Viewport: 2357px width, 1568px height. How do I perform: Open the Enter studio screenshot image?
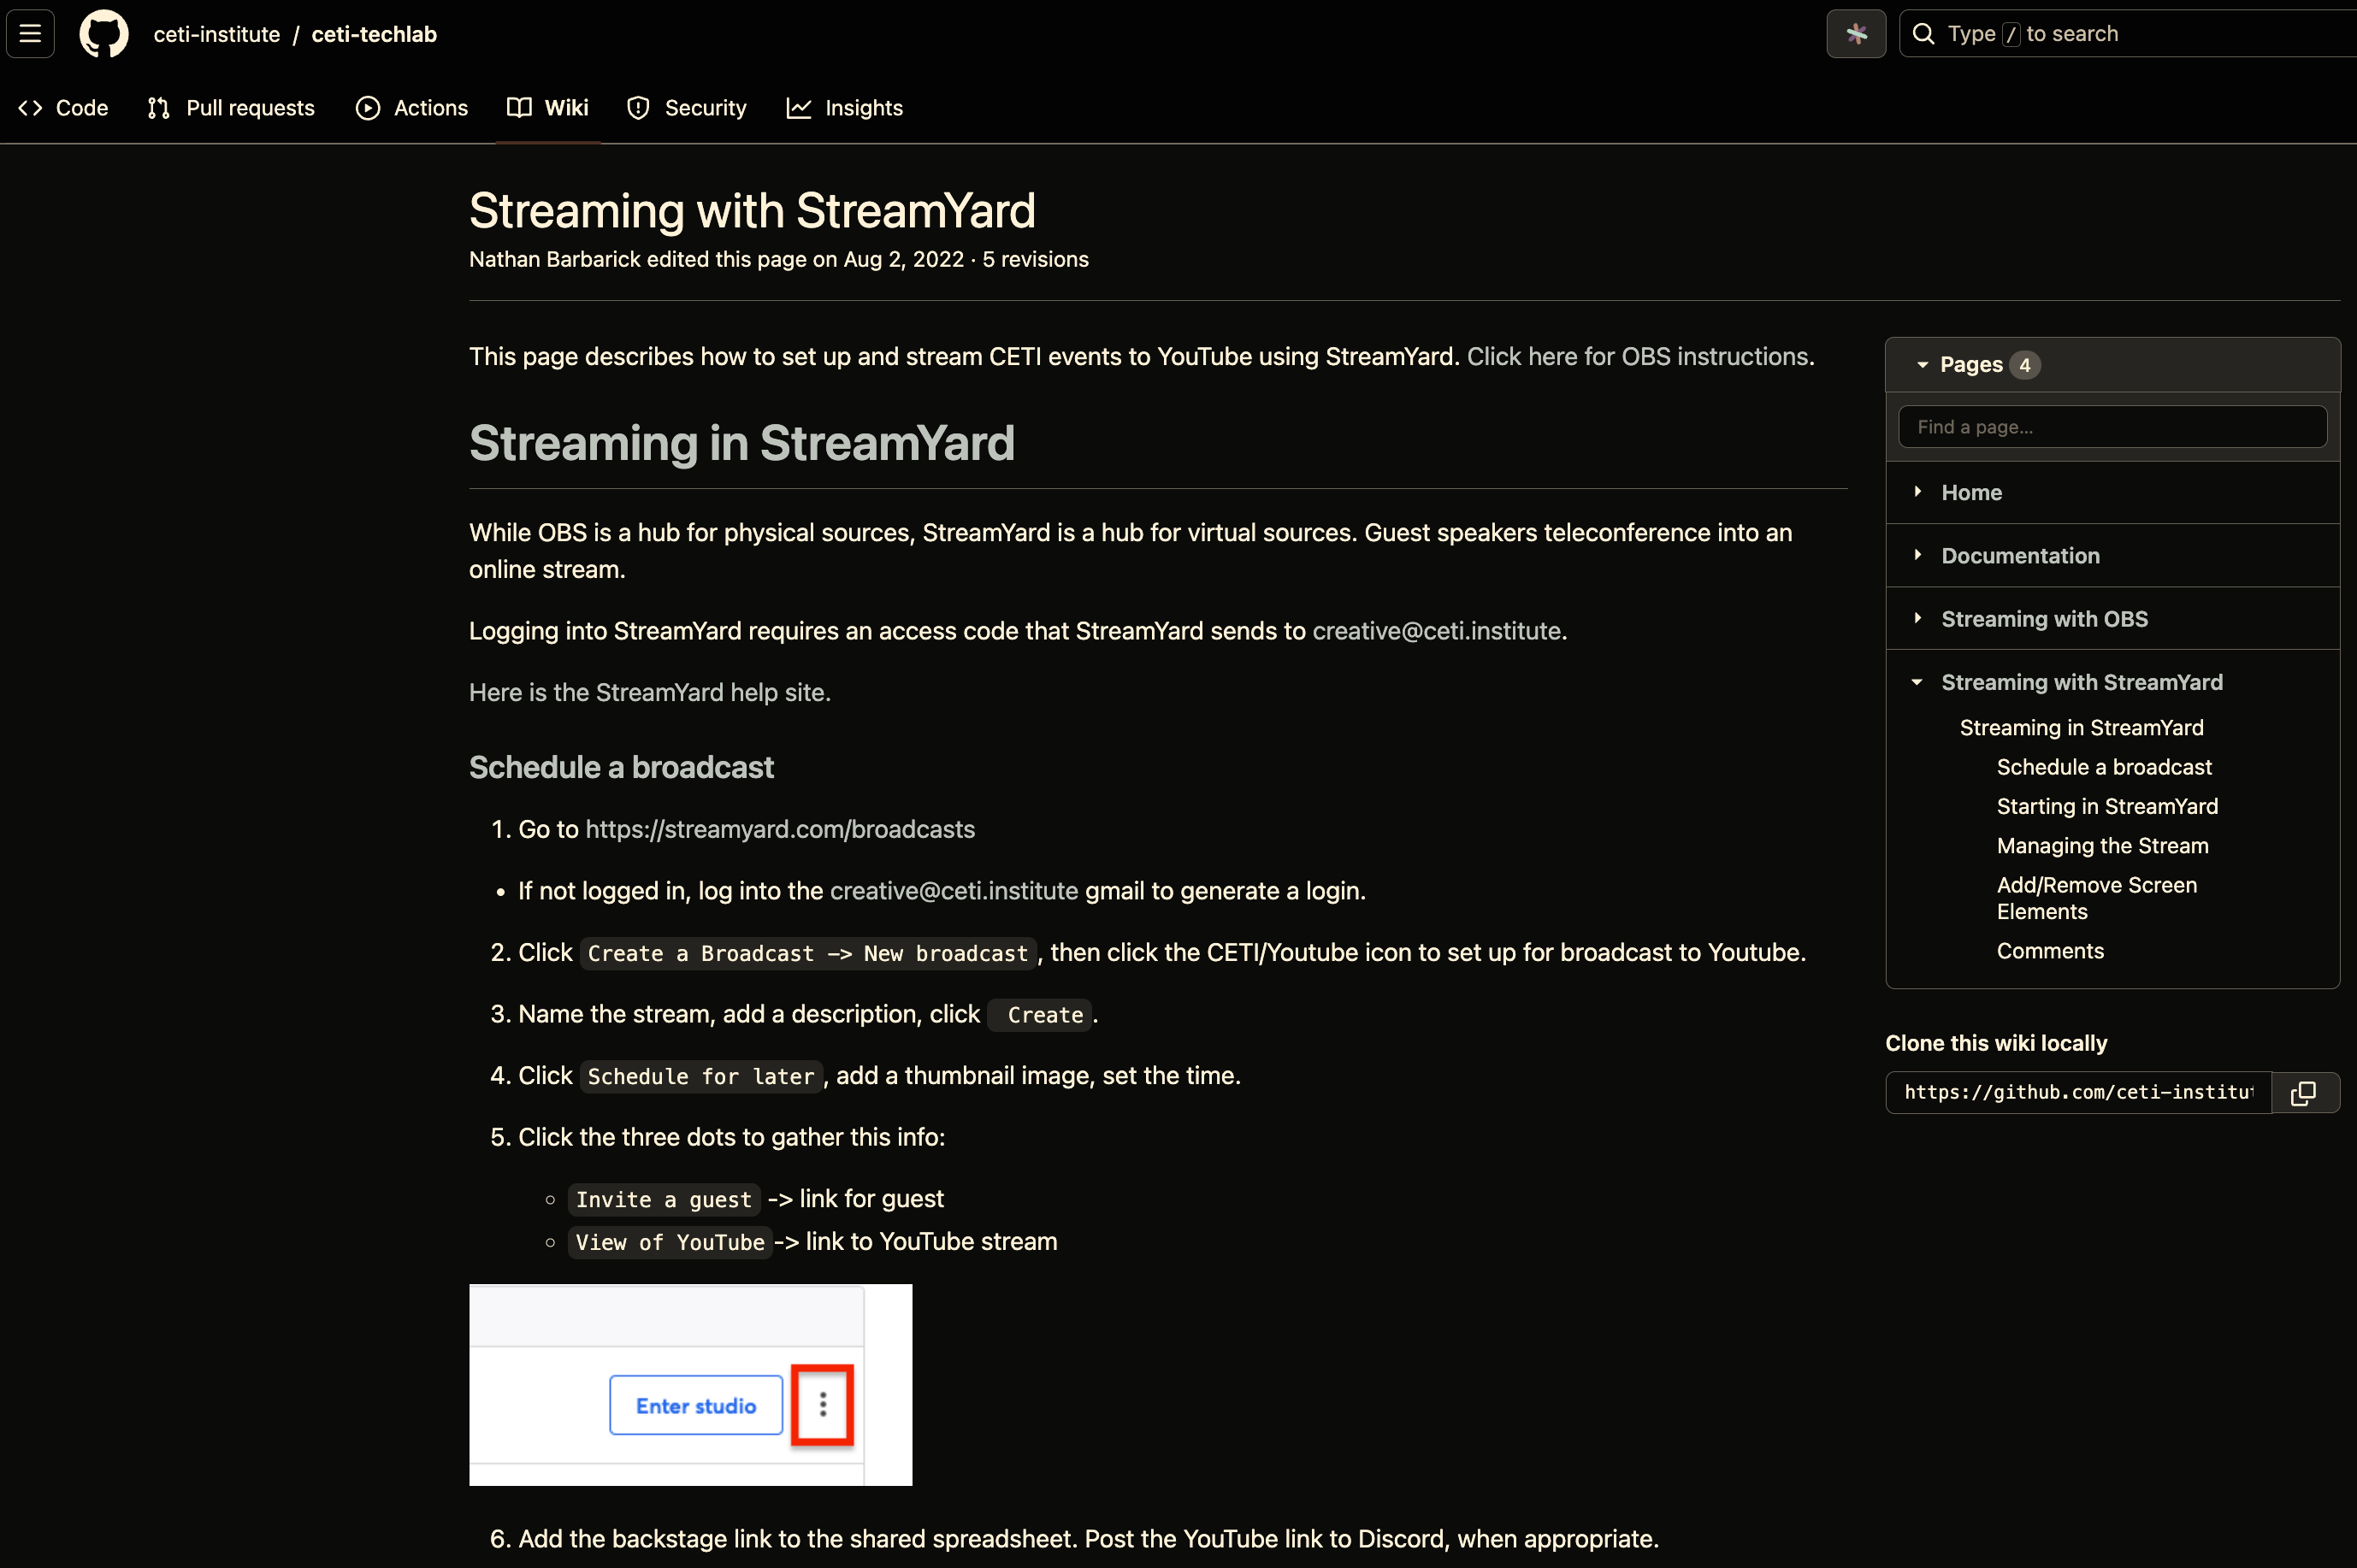point(690,1384)
